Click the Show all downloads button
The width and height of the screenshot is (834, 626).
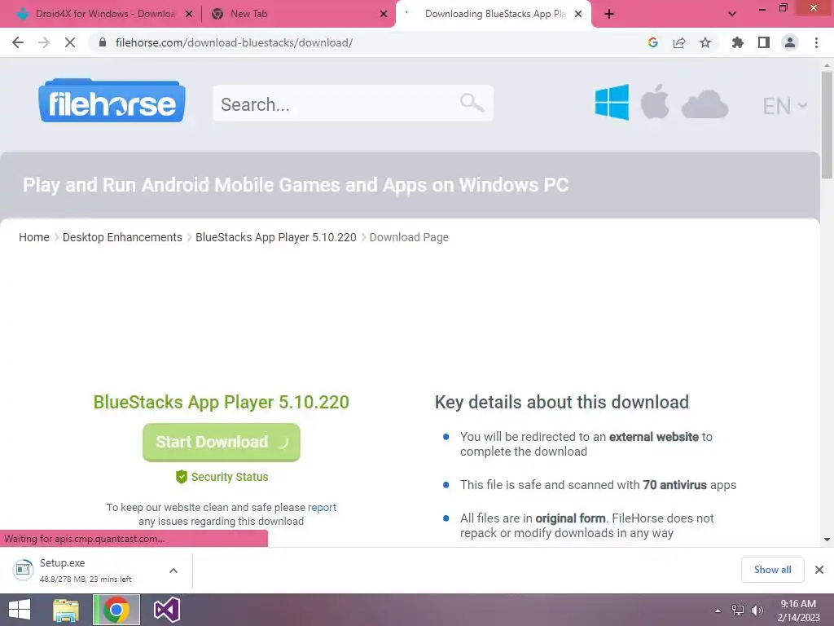point(772,570)
